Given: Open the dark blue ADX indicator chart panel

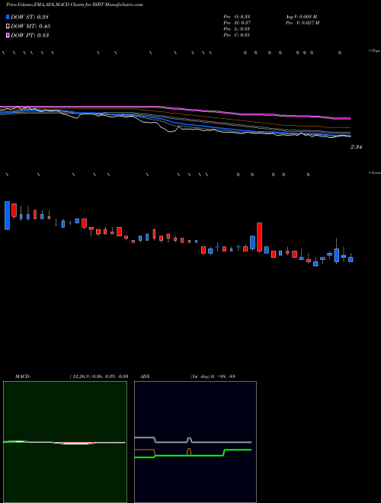Looking at the screenshot, I should pos(195,442).
